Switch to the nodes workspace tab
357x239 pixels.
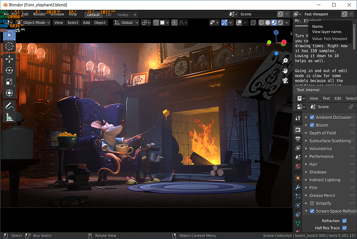pyautogui.click(x=123, y=15)
